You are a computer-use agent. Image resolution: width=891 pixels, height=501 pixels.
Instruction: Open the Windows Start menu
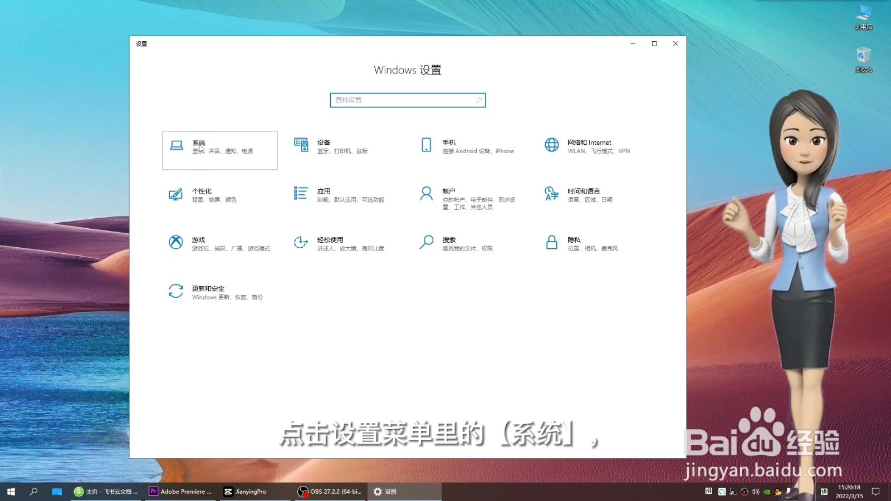click(x=11, y=492)
